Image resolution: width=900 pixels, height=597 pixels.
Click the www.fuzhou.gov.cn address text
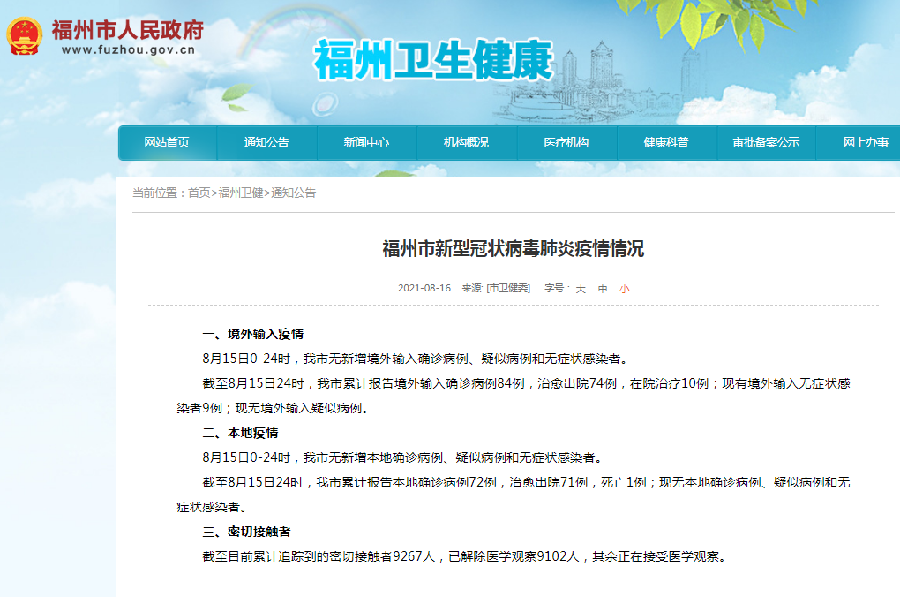pos(127,49)
